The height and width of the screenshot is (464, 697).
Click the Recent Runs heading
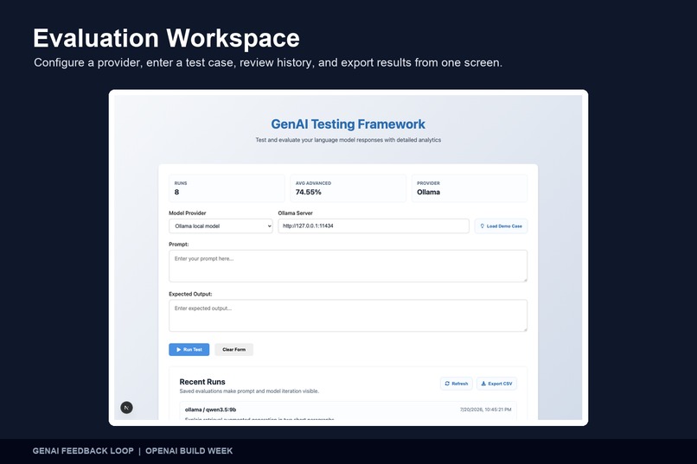tap(202, 382)
